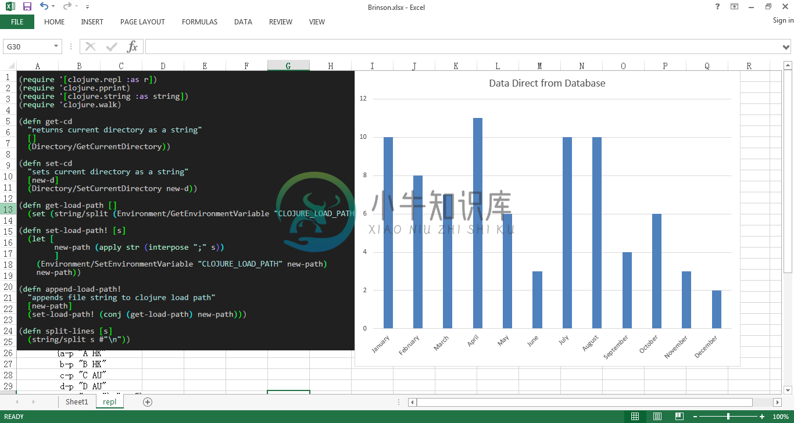Save the workbook with the floppy icon
Image resolution: width=794 pixels, height=423 pixels.
[x=27, y=6]
